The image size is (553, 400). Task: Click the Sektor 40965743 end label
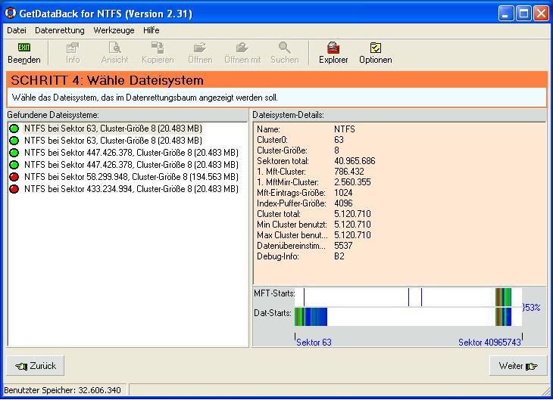click(x=489, y=343)
